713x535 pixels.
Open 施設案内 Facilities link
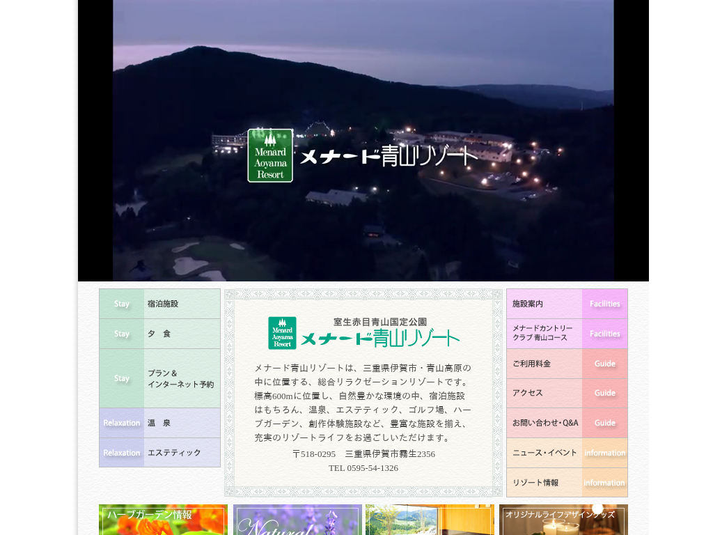pyautogui.click(x=567, y=304)
